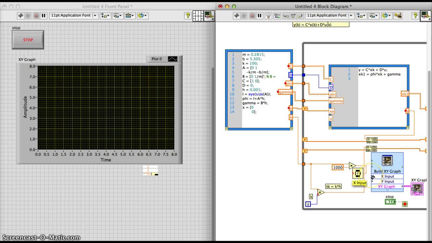432x243 pixels.
Task: Click the y(k) = C*x(k)+D*u(k) label
Action: coord(321,25)
